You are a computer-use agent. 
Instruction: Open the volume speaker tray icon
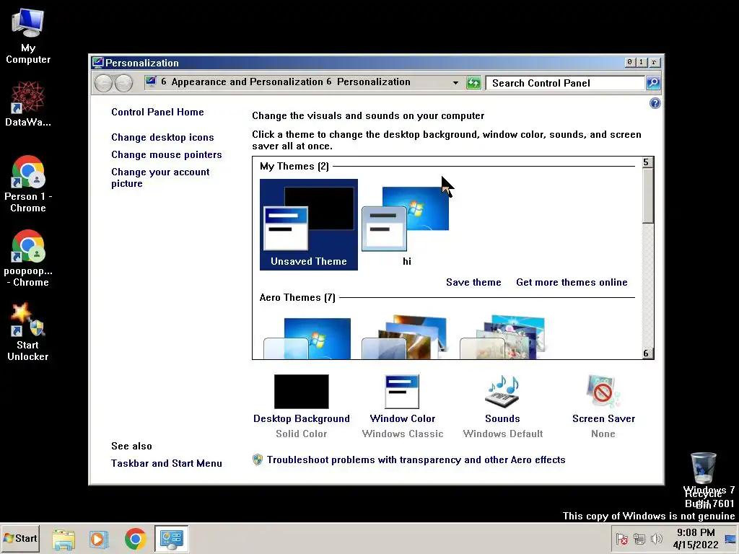pos(657,538)
